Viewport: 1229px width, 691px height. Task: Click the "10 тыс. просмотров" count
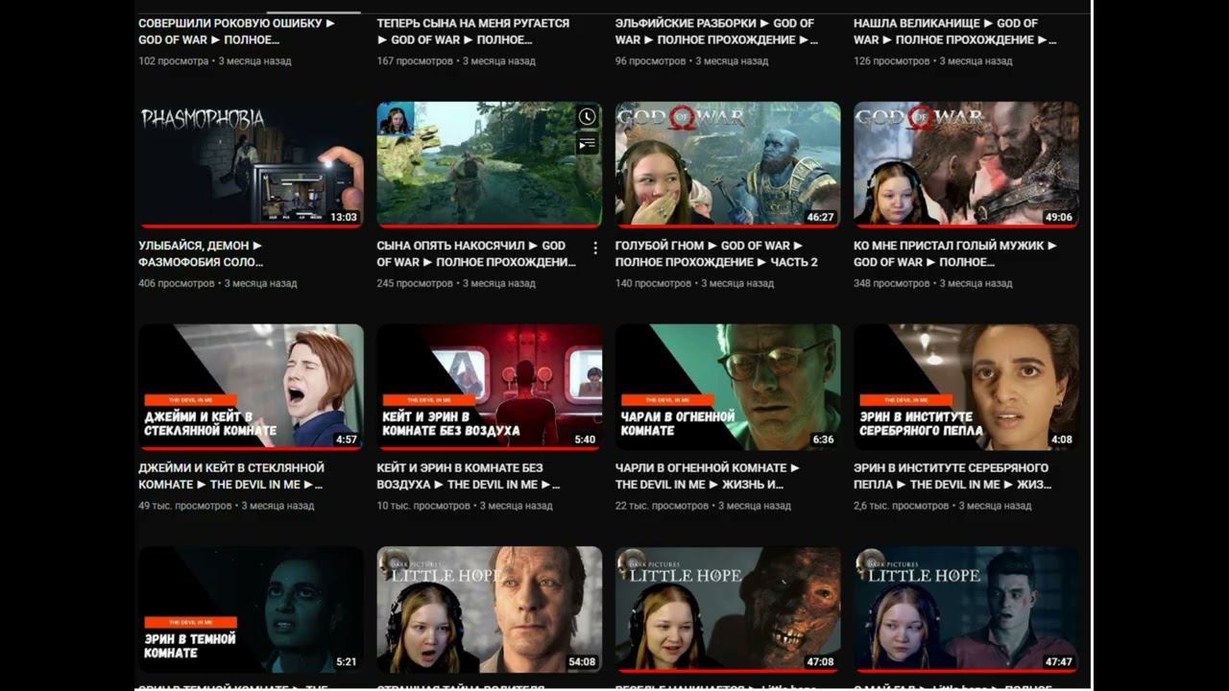423,506
